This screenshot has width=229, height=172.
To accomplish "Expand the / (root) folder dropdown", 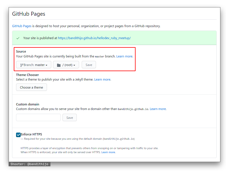I will pos(66,65).
